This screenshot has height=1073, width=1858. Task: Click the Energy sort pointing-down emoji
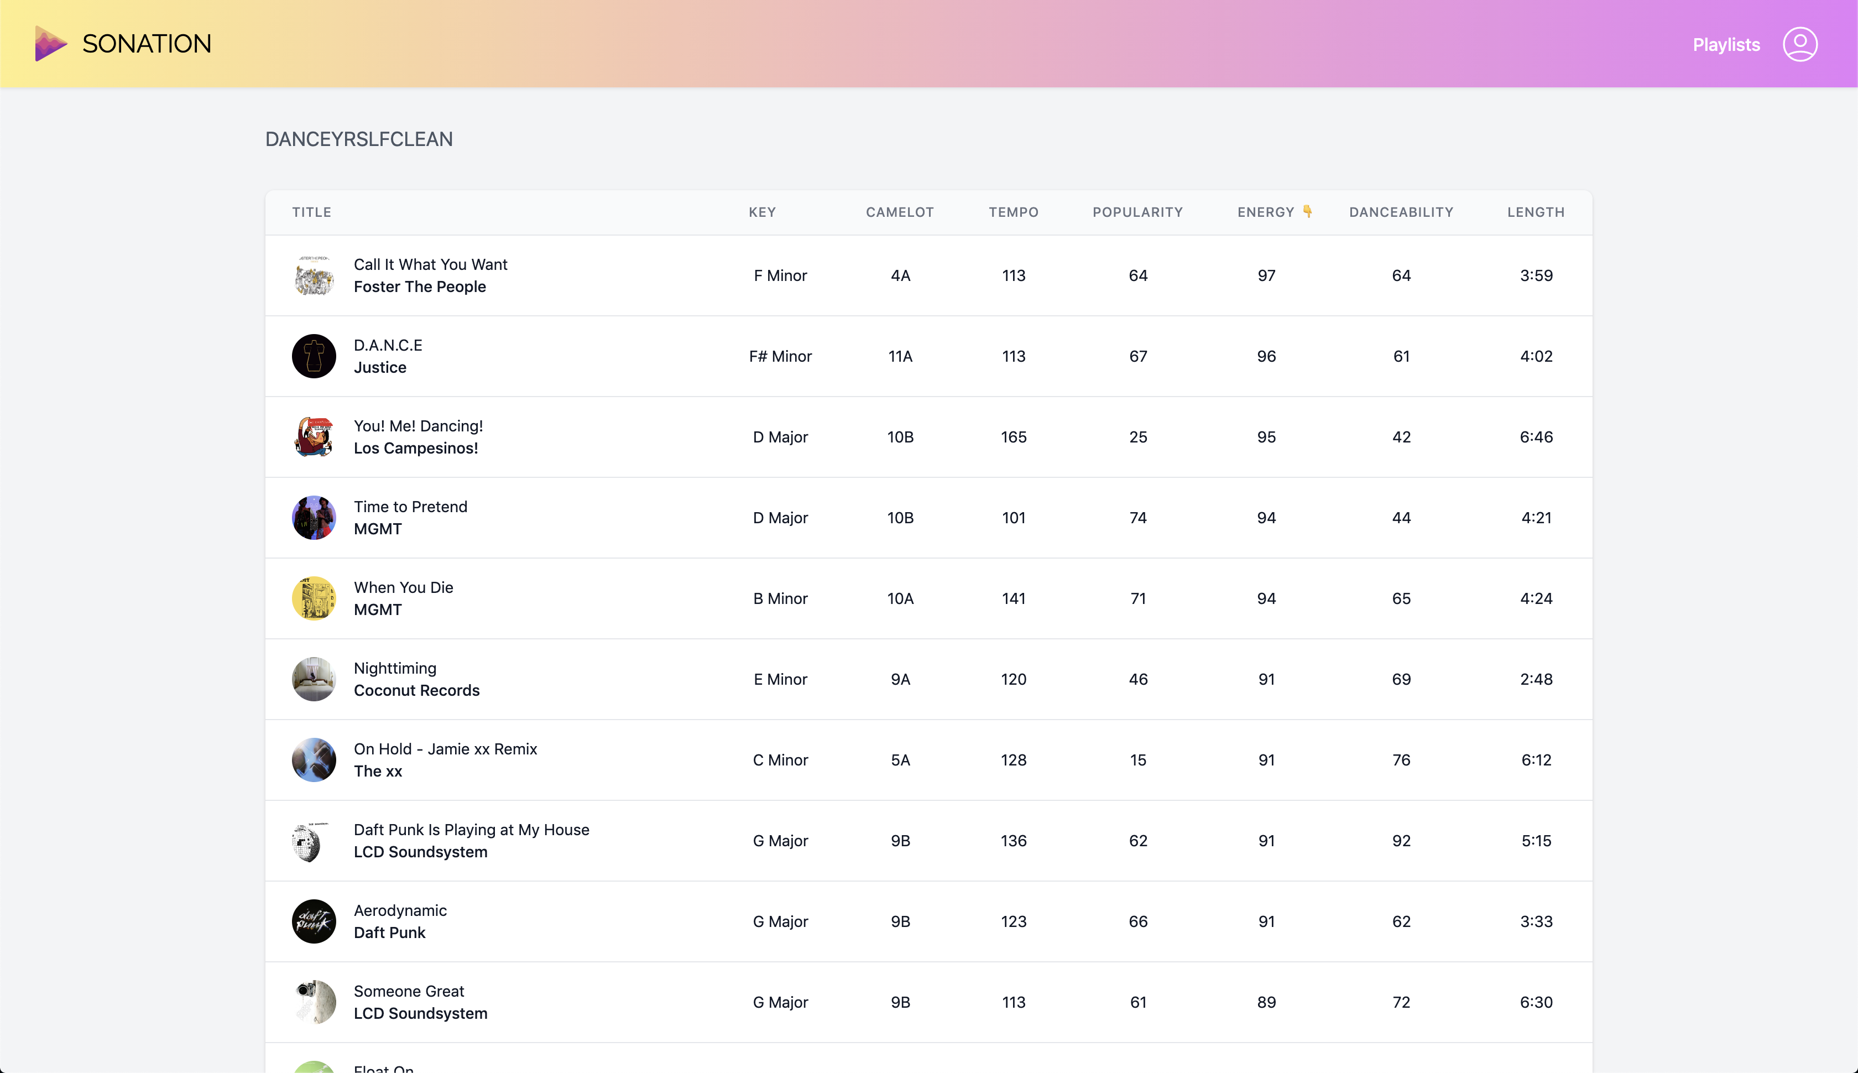(x=1308, y=211)
